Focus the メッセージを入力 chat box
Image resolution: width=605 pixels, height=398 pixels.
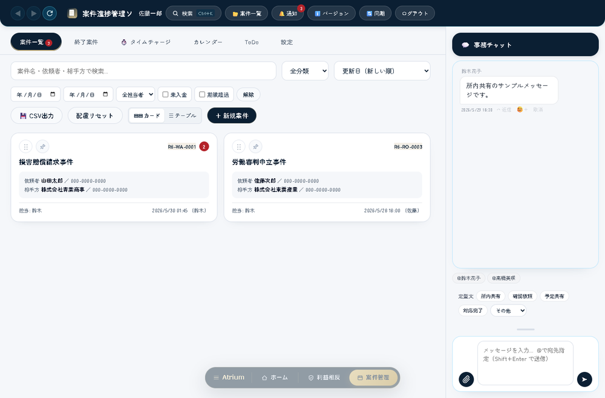click(x=525, y=363)
